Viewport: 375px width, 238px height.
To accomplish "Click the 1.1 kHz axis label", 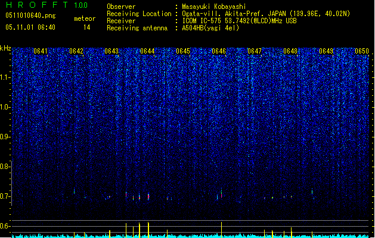I will pos(5,77).
